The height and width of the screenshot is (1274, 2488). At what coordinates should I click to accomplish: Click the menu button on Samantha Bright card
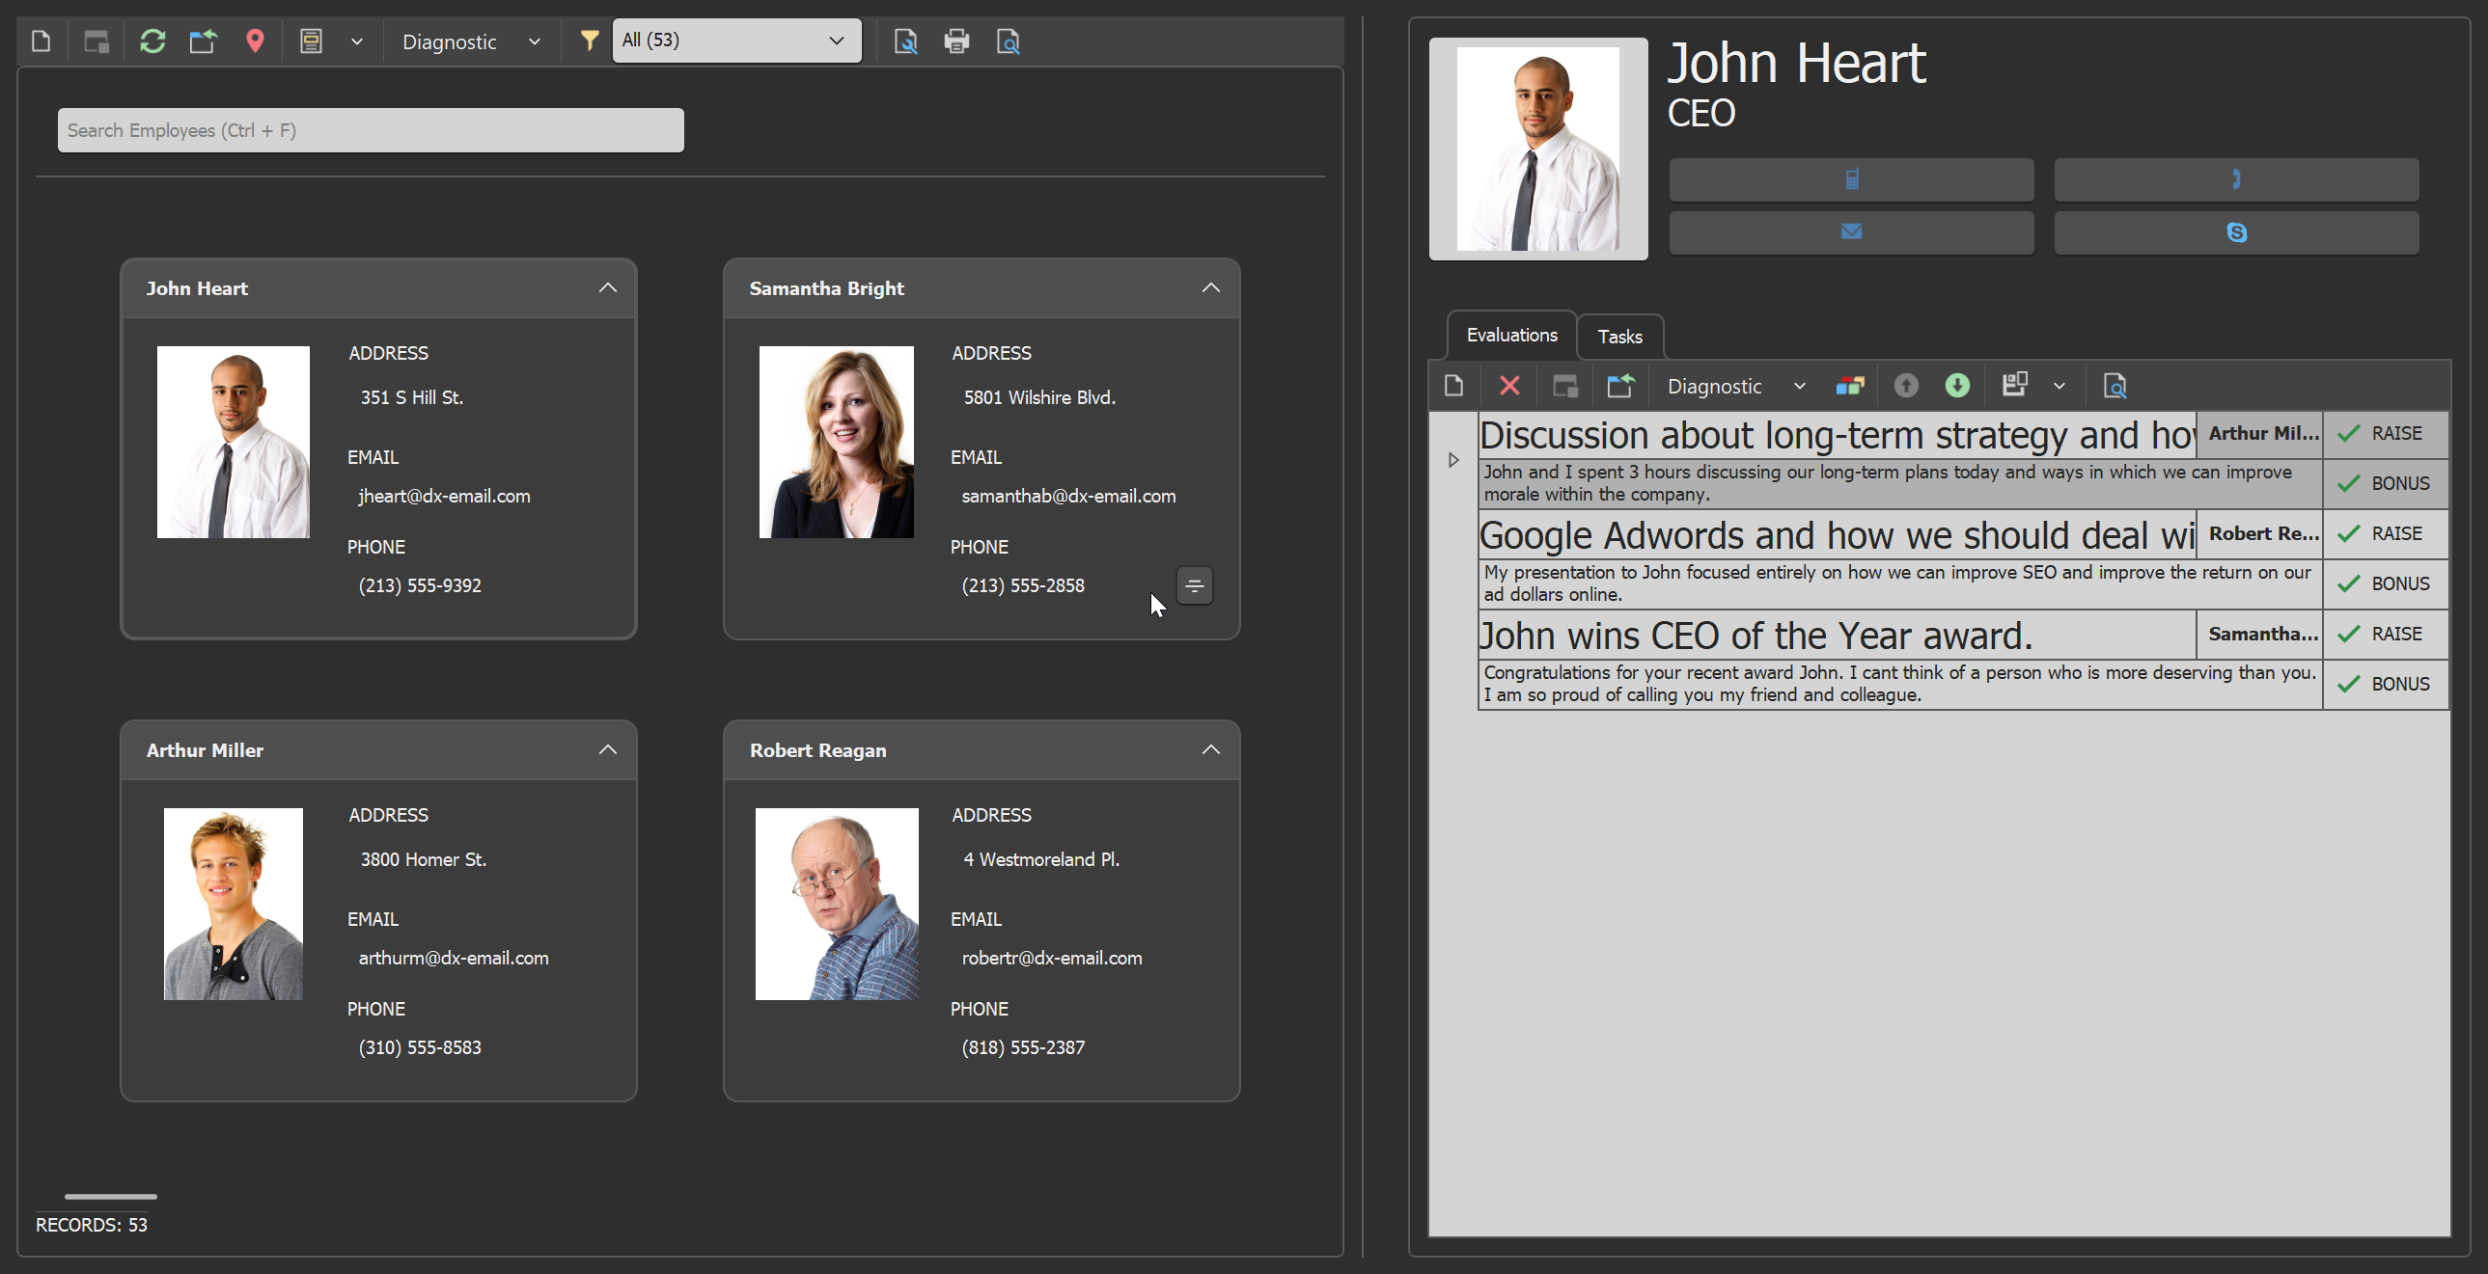coord(1195,585)
